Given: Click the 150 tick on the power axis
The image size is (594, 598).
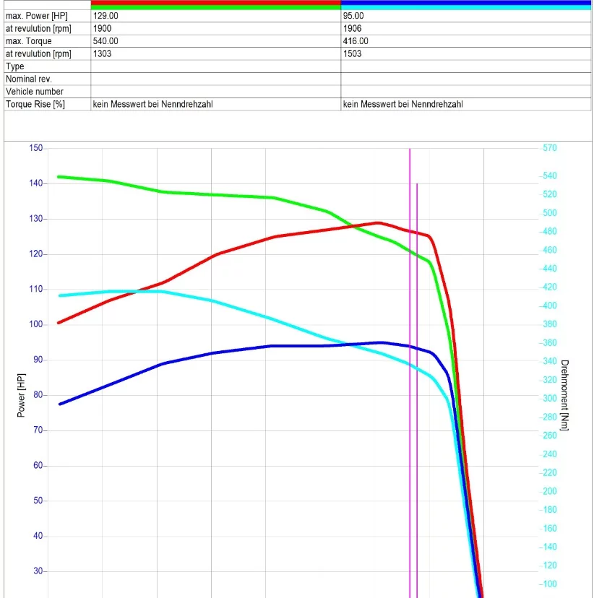Looking at the screenshot, I should click(36, 148).
